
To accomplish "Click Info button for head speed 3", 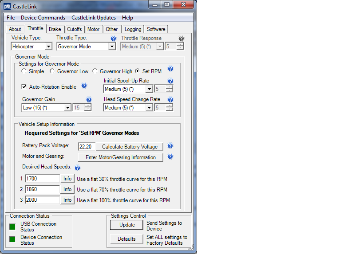I will [x=67, y=200].
